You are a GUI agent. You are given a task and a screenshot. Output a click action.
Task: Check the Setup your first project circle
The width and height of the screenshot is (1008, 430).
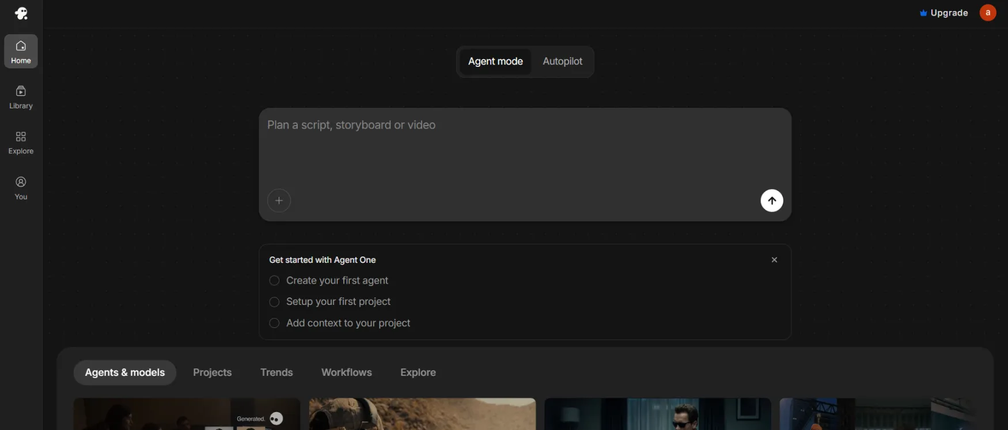tap(274, 302)
